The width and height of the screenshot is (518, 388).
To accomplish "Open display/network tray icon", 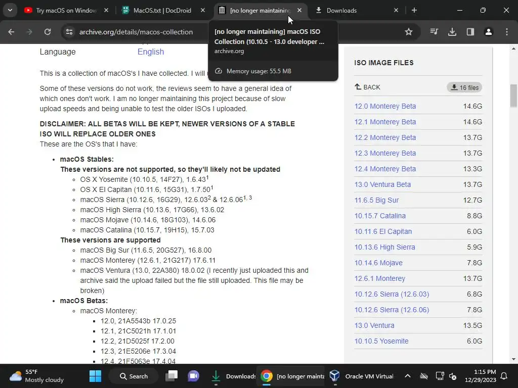I will [x=440, y=376].
